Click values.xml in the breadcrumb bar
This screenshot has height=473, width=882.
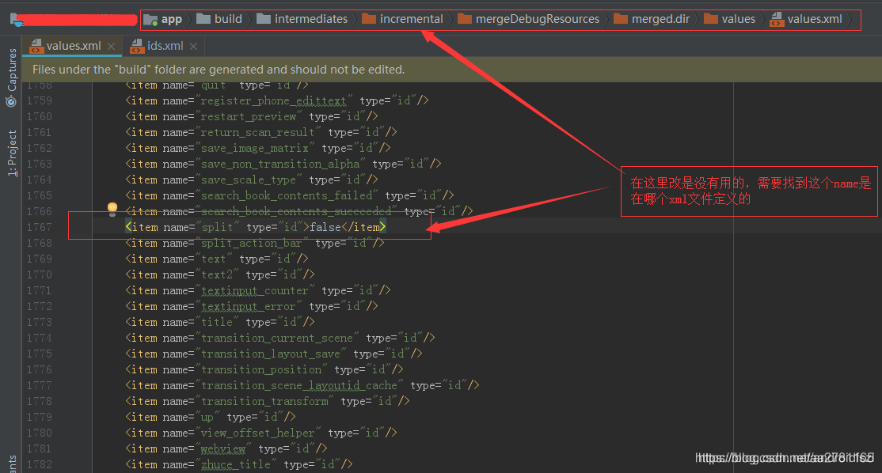coord(806,19)
